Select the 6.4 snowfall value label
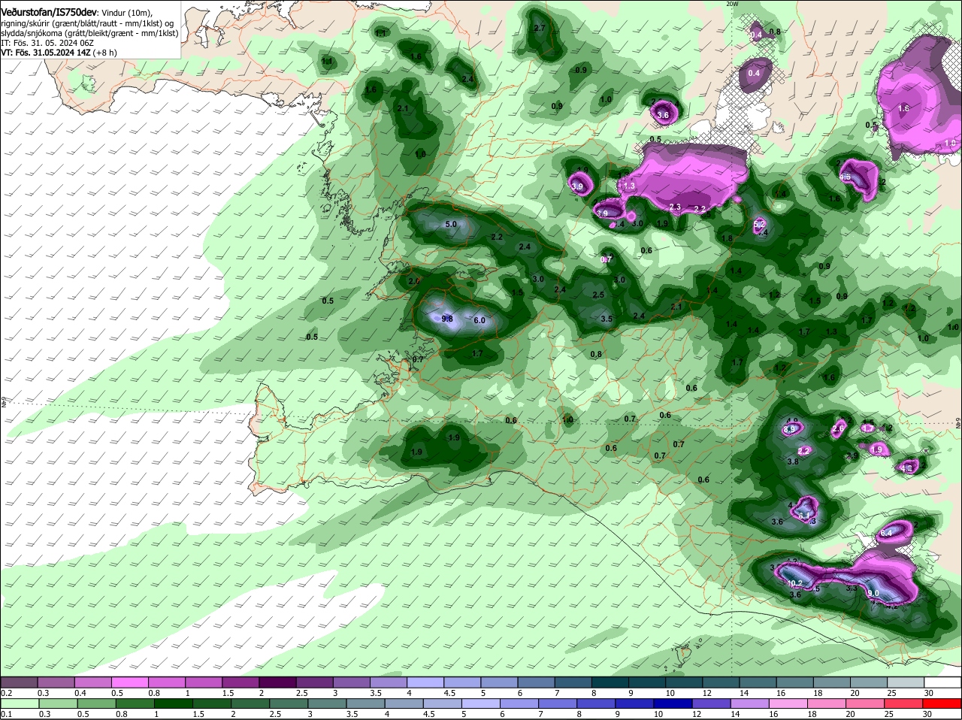The image size is (962, 720). tap(885, 533)
